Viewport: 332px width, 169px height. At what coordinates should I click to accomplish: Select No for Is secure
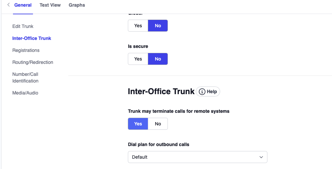coord(158,59)
